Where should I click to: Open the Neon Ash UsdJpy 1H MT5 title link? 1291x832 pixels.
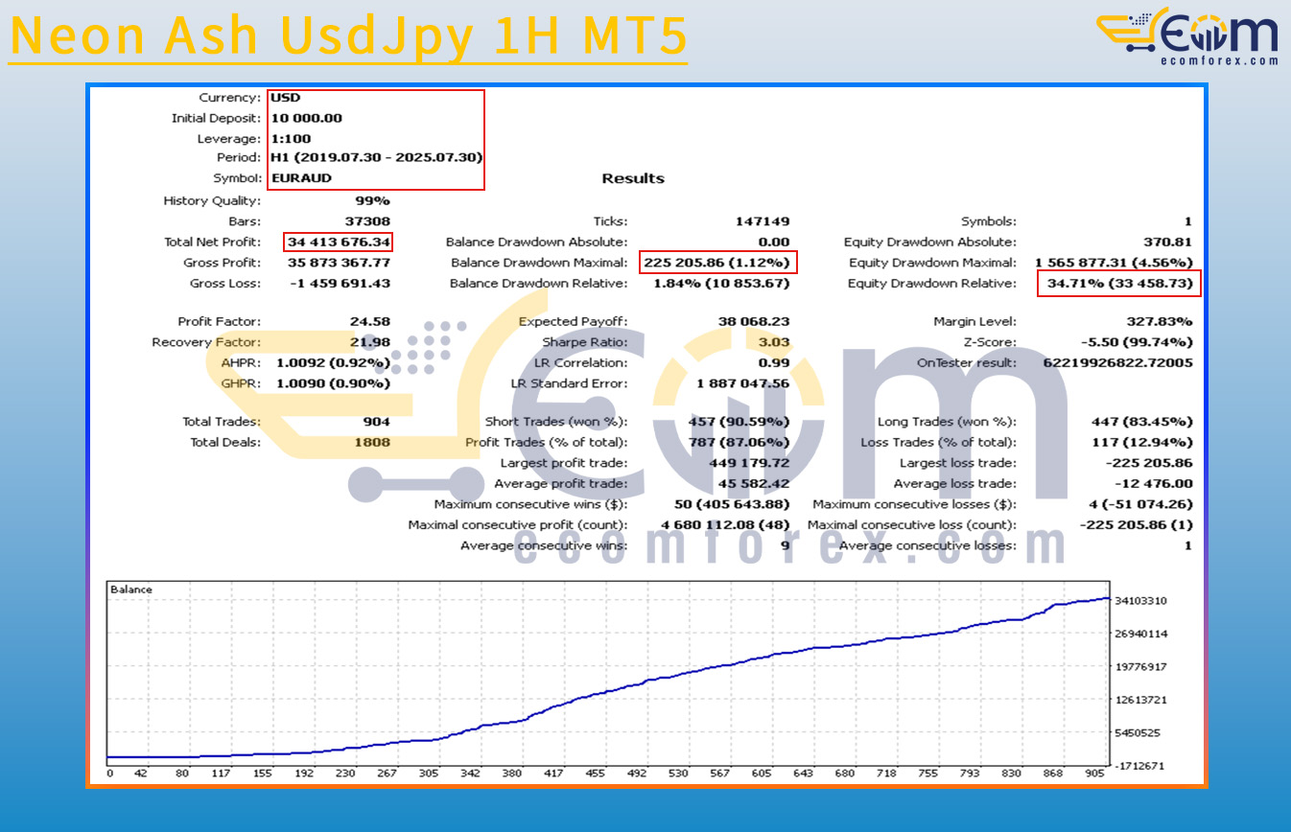coord(348,35)
